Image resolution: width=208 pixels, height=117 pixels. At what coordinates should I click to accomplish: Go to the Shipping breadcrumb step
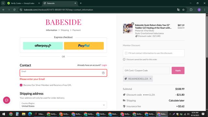coord(65,30)
